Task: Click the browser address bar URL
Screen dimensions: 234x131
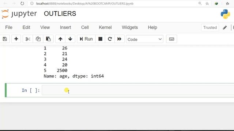Action: [85, 4]
